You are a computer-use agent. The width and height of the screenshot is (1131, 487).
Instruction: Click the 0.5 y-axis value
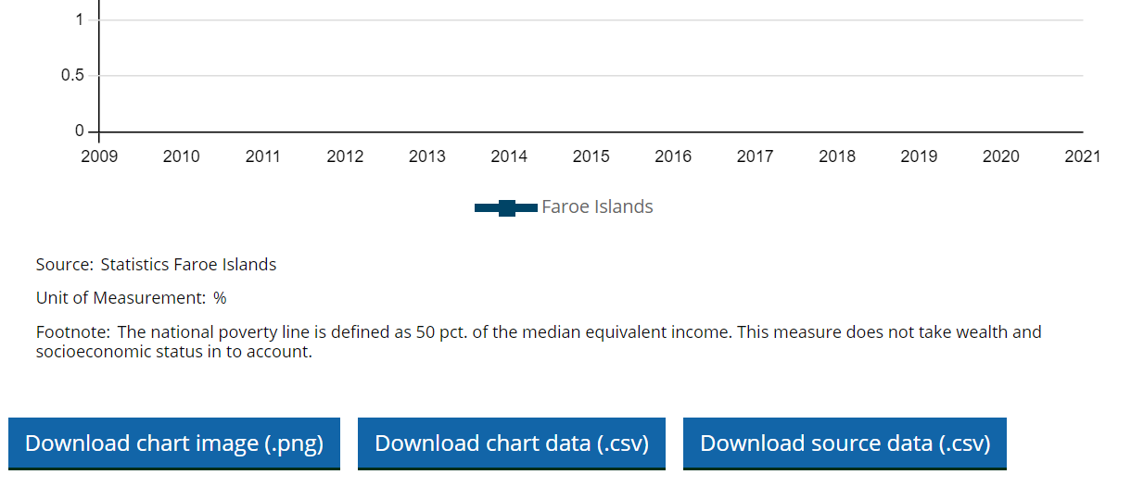(x=72, y=76)
